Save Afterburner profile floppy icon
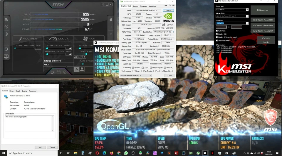 click(x=58, y=72)
